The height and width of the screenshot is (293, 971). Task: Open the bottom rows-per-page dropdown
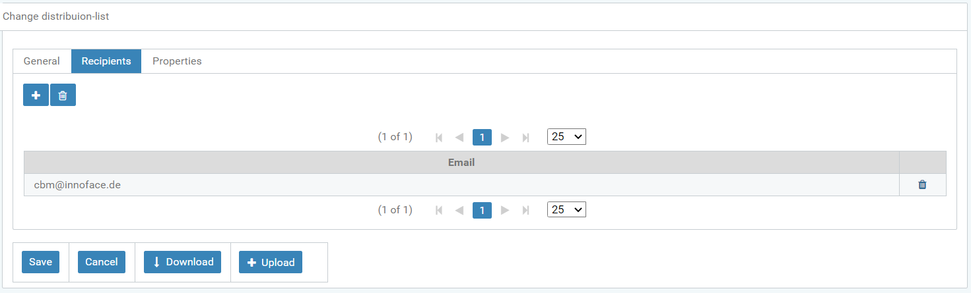click(566, 210)
